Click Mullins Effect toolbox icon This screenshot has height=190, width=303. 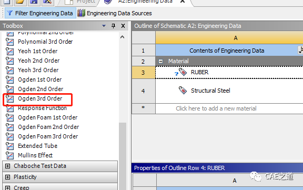click(x=9, y=155)
